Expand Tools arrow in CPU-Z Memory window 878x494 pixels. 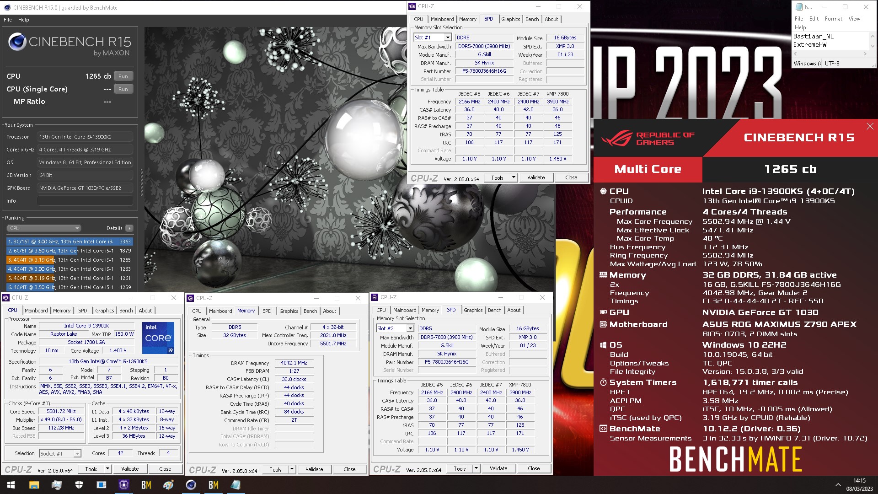click(x=292, y=469)
